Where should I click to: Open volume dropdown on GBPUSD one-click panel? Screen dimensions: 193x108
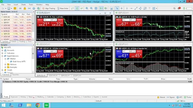124,20
